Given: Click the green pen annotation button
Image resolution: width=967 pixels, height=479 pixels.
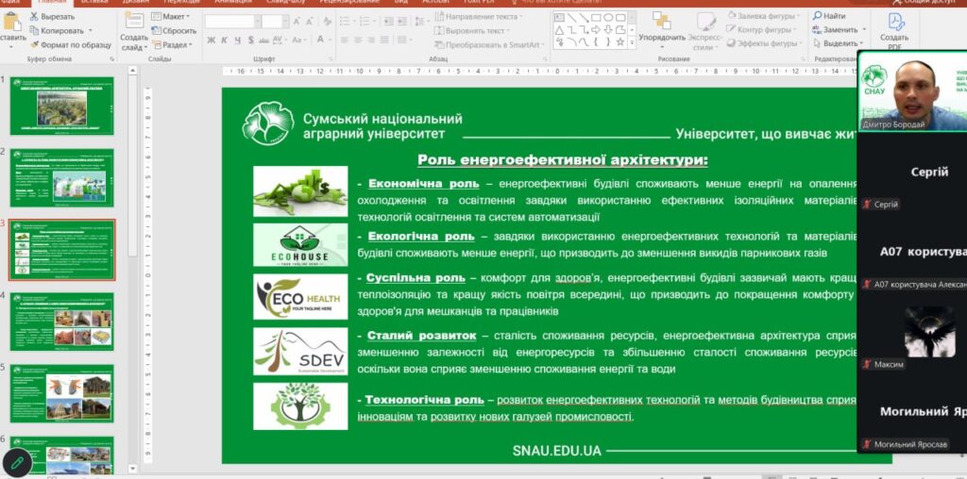Looking at the screenshot, I should 16,461.
